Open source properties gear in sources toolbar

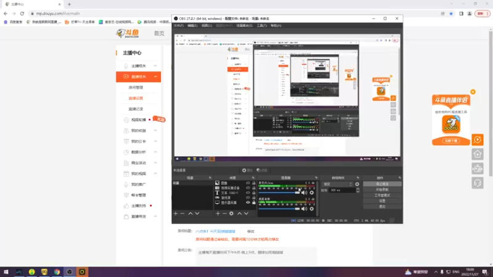pos(232,214)
